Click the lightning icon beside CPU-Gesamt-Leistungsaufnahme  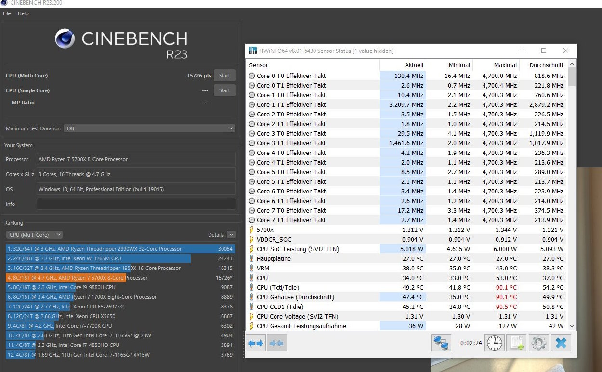pyautogui.click(x=251, y=326)
